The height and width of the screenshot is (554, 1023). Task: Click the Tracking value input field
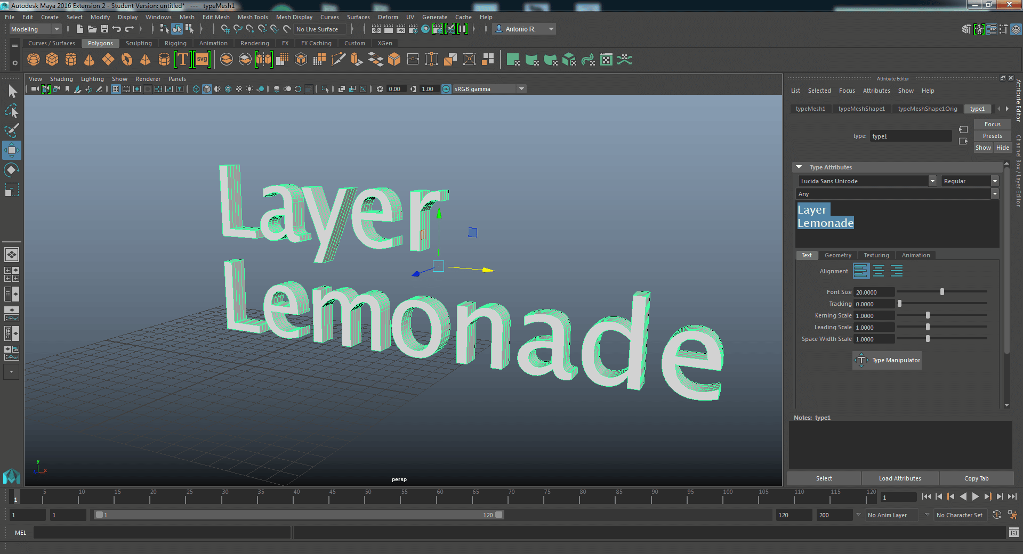[x=874, y=304]
